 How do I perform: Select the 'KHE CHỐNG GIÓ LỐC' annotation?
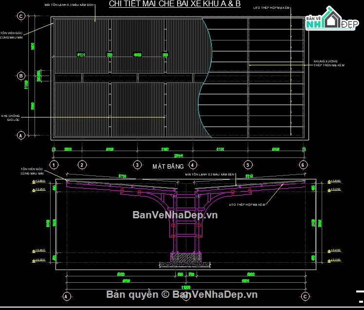pos(11,117)
